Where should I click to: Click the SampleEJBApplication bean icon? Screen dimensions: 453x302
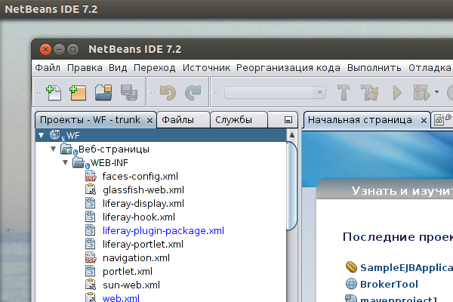coord(351,267)
